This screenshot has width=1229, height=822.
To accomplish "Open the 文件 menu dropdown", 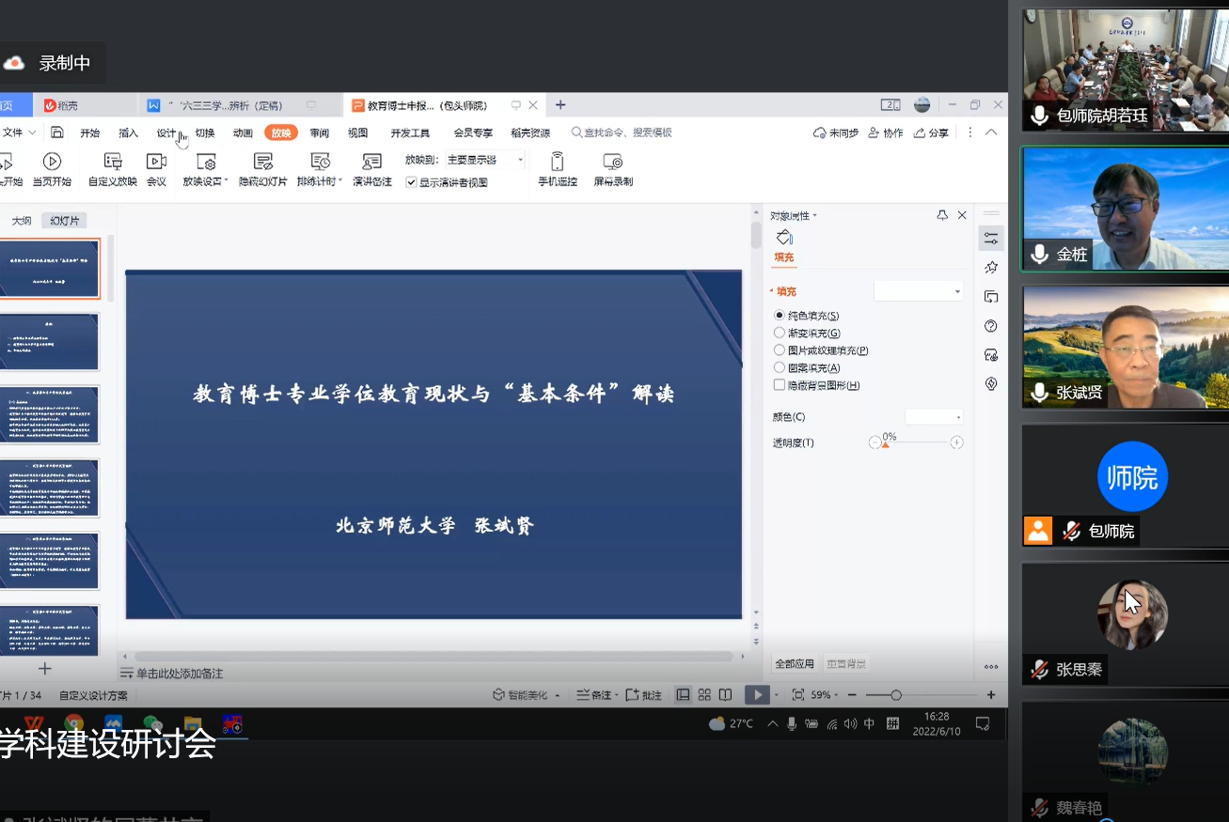I will tap(19, 132).
